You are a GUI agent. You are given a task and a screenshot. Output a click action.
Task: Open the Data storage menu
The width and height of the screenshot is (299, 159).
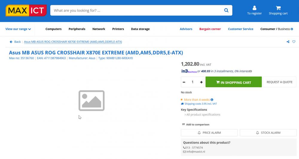[140, 29]
